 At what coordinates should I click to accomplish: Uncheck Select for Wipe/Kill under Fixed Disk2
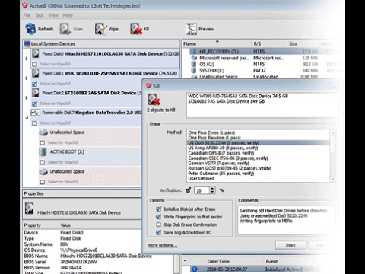coord(35,104)
